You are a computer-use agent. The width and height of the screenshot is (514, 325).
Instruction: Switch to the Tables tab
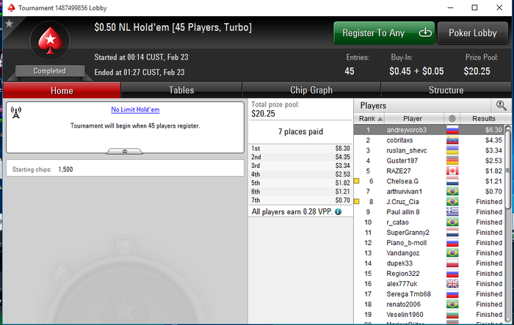(x=181, y=90)
